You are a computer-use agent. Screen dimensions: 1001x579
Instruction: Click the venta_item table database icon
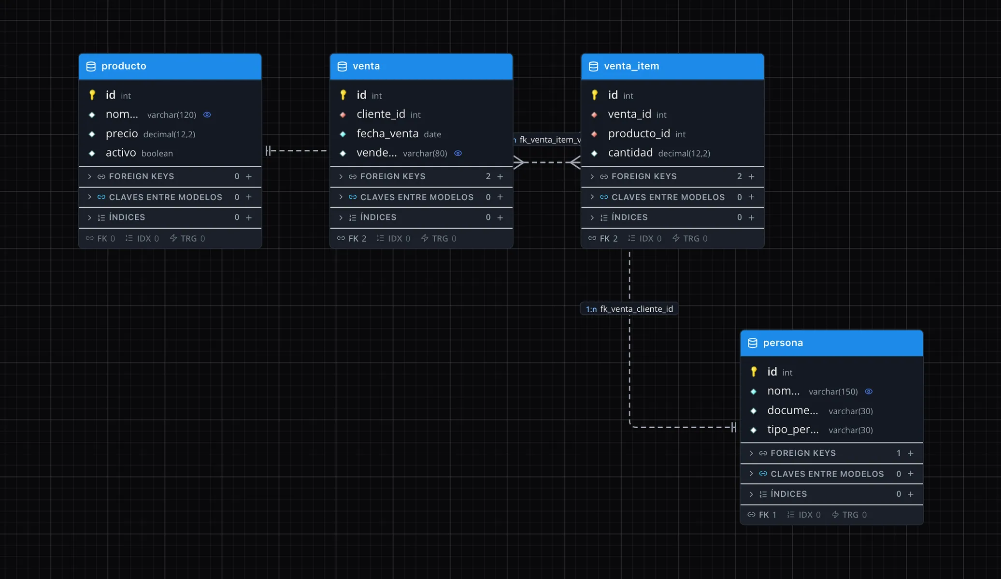tap(593, 66)
